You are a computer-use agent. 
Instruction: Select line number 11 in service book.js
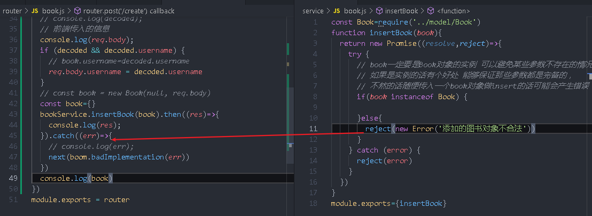click(x=314, y=129)
